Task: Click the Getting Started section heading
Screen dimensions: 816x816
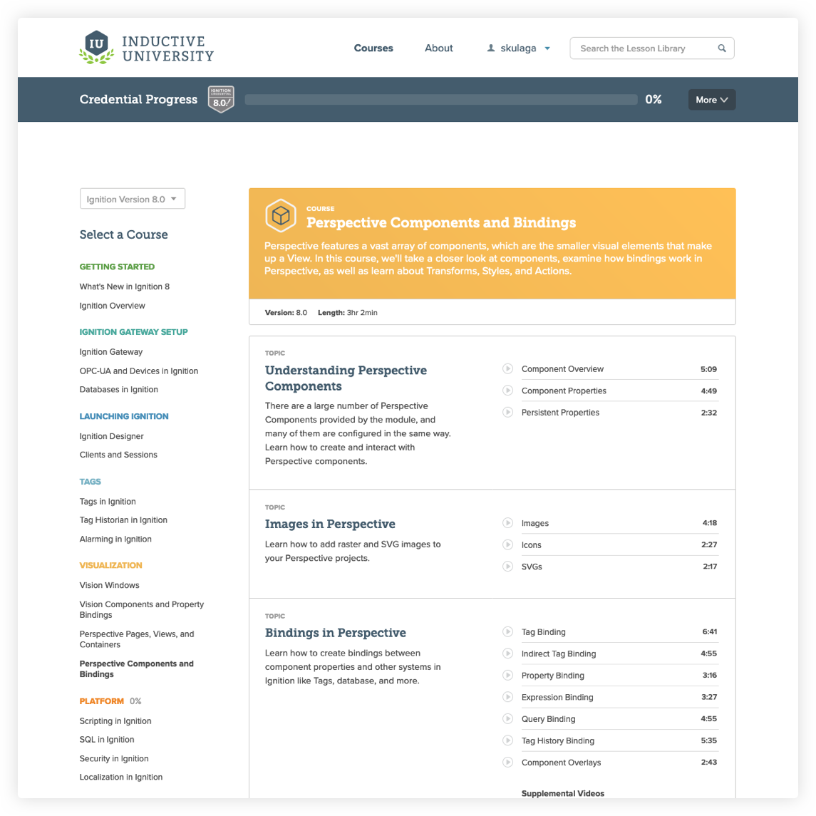Action: pyautogui.click(x=117, y=267)
